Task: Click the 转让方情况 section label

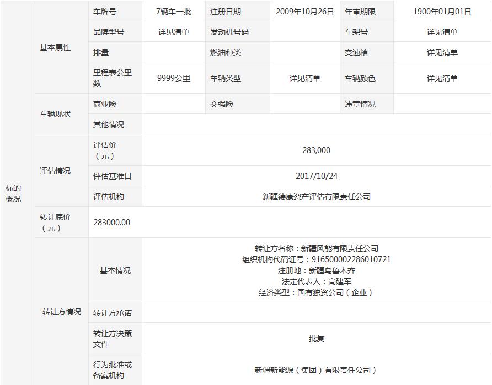Action: (61, 312)
